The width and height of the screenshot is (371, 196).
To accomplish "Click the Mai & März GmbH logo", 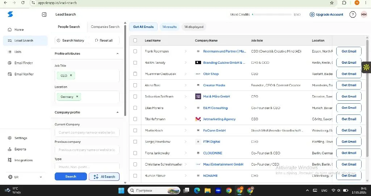I will click(x=198, y=96).
